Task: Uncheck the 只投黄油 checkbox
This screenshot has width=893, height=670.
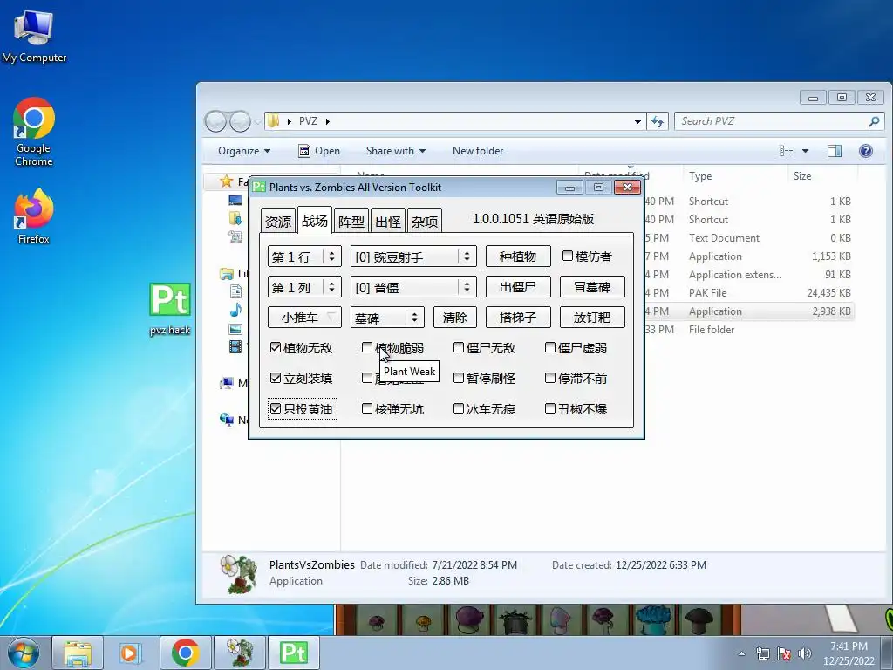Action: [x=276, y=408]
